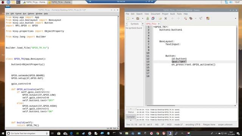
Task: Switch to Status tab in message panel
Action: pos(131,112)
